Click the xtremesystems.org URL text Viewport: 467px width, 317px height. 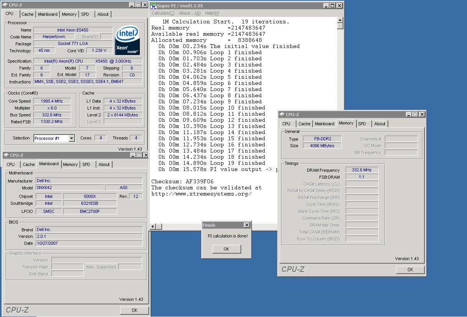pyautogui.click(x=201, y=194)
